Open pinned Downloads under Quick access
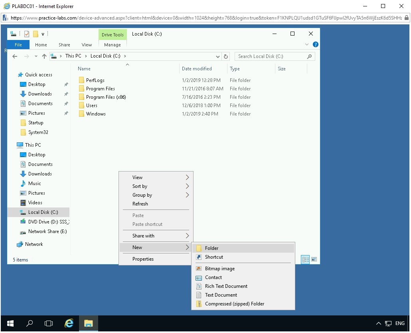This screenshot has width=411, height=333. 40,94
